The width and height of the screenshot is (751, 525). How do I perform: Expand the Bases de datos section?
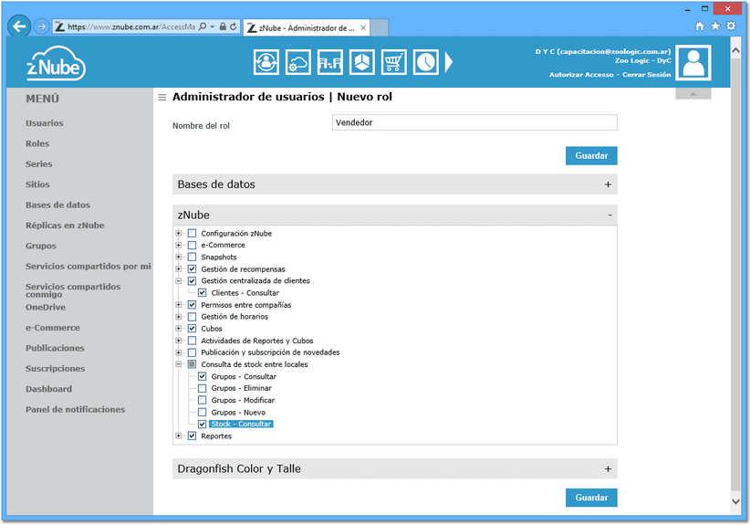pos(608,184)
